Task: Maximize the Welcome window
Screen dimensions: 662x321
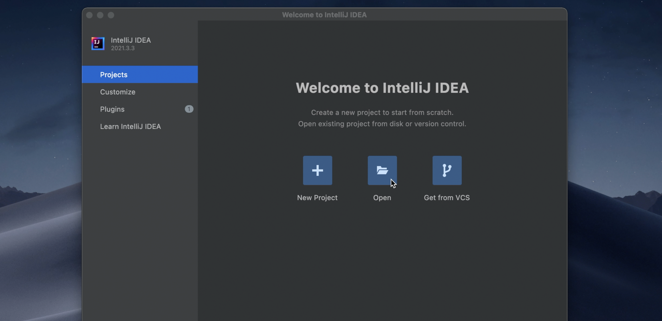Action: tap(111, 15)
